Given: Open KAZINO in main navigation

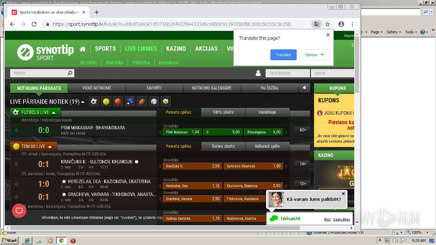Looking at the screenshot, I should coord(176,49).
